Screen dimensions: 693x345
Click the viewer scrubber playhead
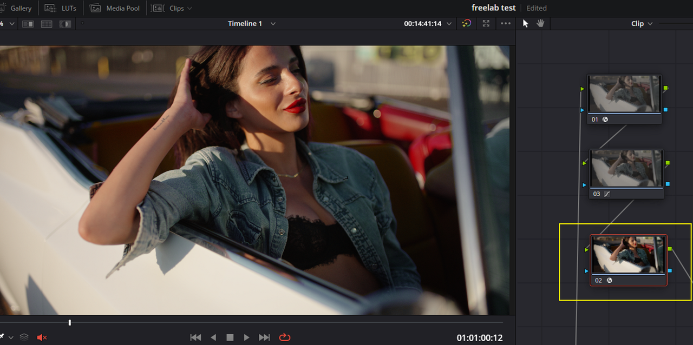(x=69, y=323)
